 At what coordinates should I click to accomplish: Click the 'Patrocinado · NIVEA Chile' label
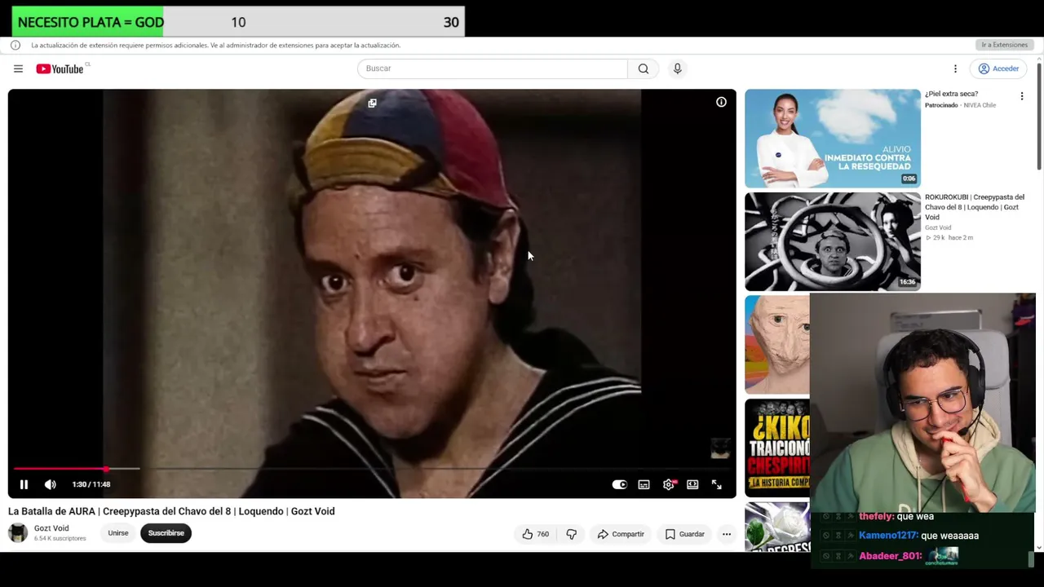960,105
